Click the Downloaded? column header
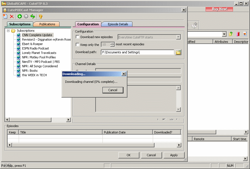The width and height of the screenshot is (250, 169). [167, 132]
